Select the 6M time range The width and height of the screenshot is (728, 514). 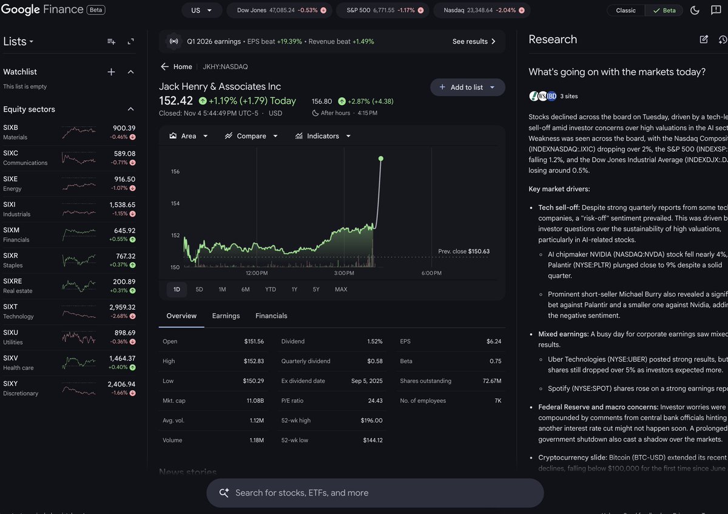[x=245, y=289]
